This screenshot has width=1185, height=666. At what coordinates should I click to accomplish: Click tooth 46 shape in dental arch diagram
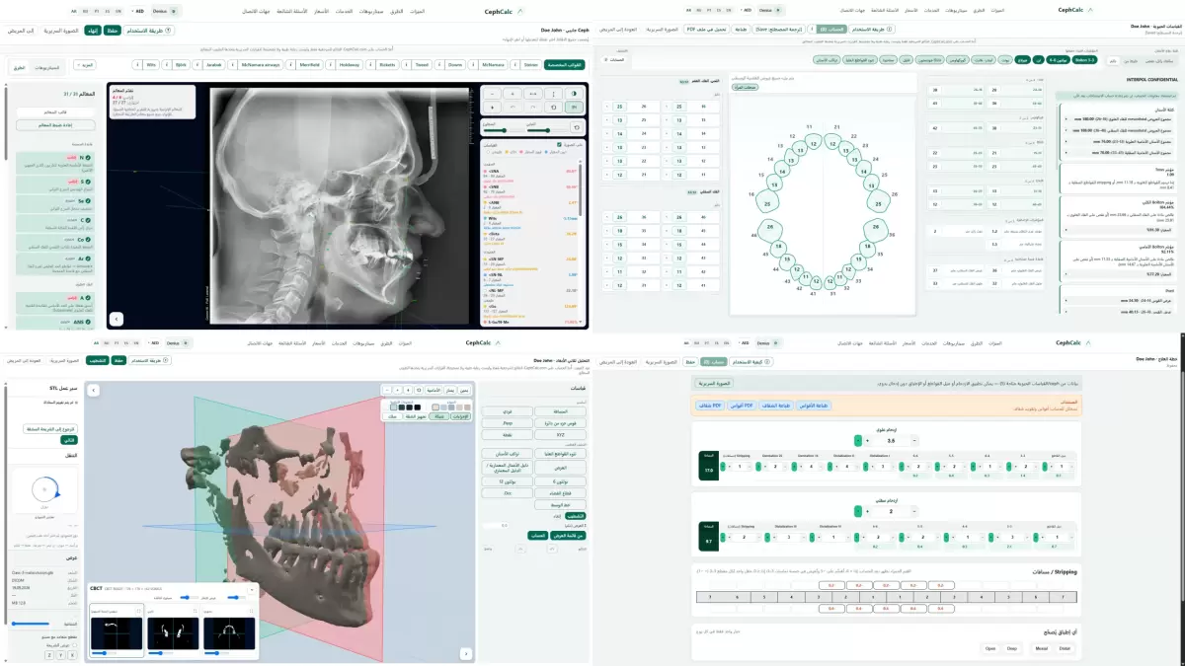pyautogui.click(x=770, y=232)
